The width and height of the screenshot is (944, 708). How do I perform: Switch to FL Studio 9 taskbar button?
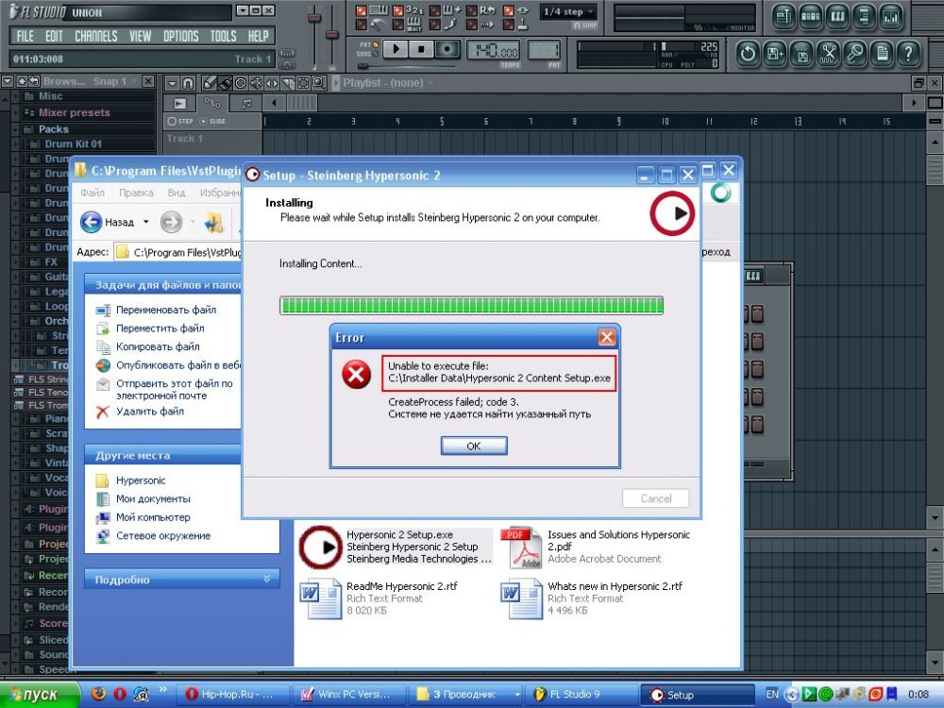[x=581, y=695]
